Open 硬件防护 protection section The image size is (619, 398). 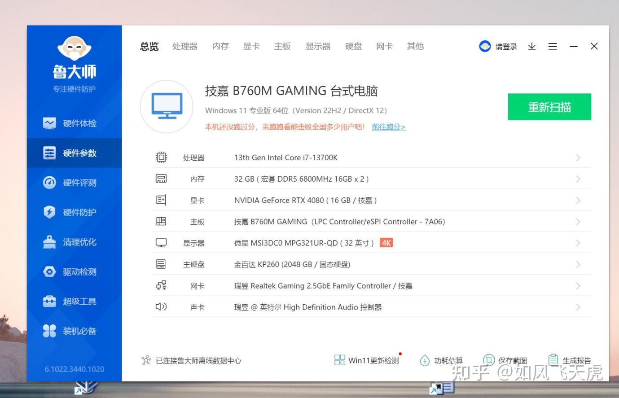(75, 212)
